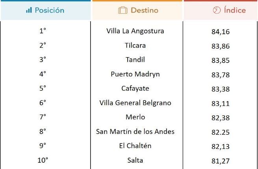
Task: Click the bar chart icon beside Posición
Action: tap(29, 11)
